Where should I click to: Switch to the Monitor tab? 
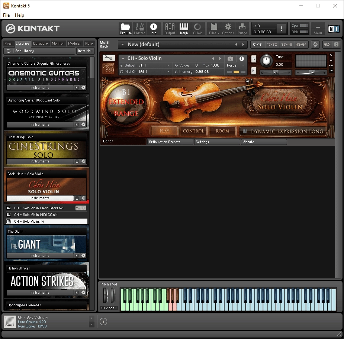58,43
